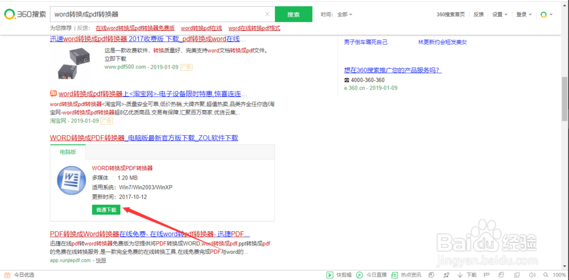
Task: Open the ZOL WORD转换成PDF转换器 result title
Action: tap(144, 138)
